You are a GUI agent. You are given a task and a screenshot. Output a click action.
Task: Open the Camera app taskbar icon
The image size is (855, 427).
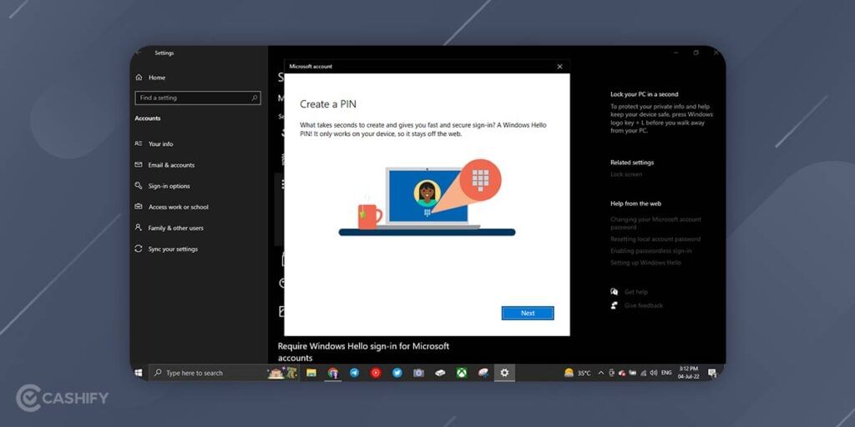[418, 373]
